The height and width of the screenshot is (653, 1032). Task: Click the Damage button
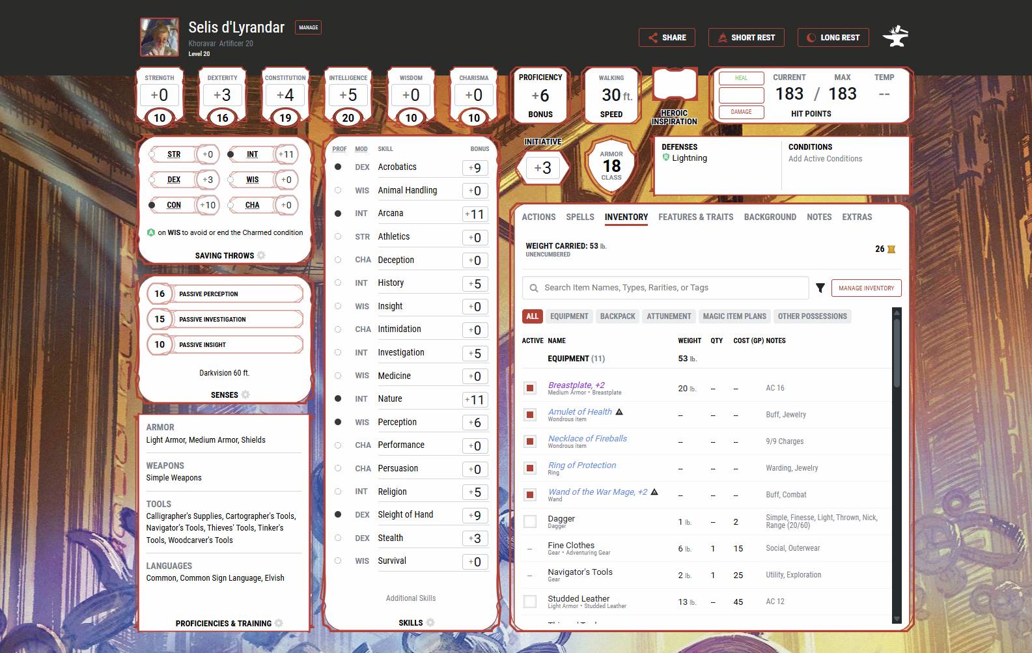click(741, 112)
